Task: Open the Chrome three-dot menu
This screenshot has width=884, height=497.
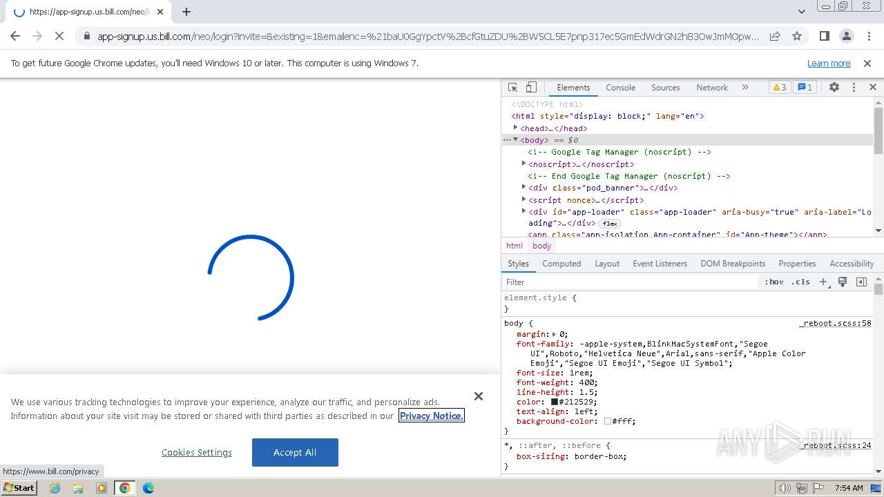Action: [x=868, y=36]
